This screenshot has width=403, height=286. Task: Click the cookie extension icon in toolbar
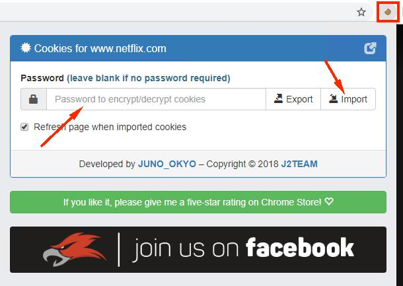click(x=388, y=12)
